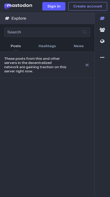
Task: Dismiss the trending posts info banner
Action: (87, 65)
